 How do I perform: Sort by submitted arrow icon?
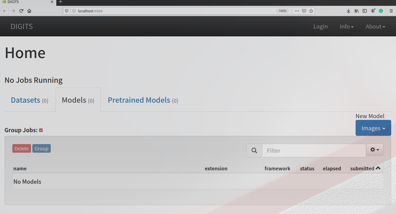point(378,168)
